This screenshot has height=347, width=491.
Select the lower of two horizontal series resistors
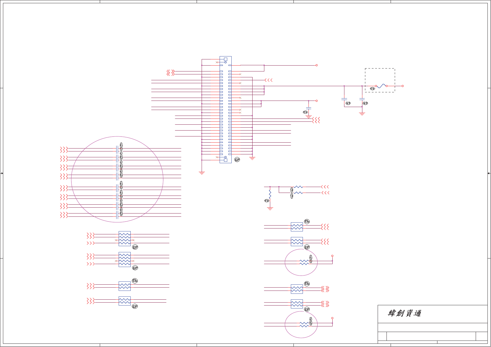(298, 193)
